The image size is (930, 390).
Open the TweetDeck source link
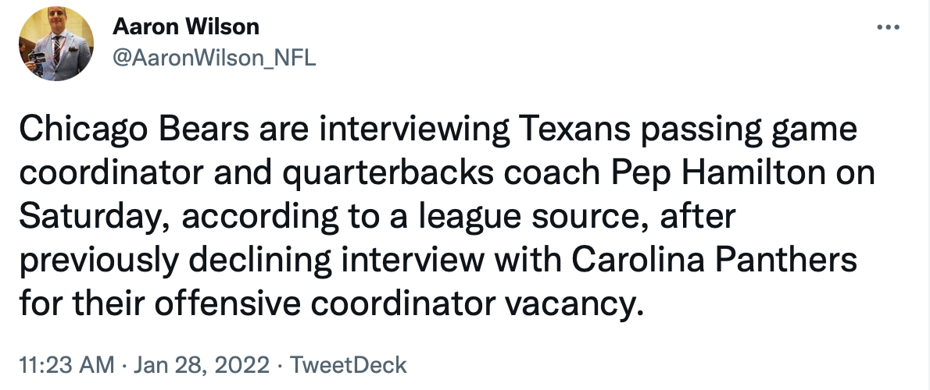(349, 364)
